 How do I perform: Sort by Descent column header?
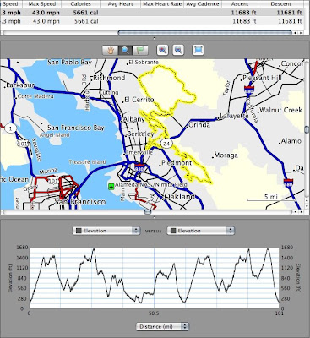(x=280, y=4)
